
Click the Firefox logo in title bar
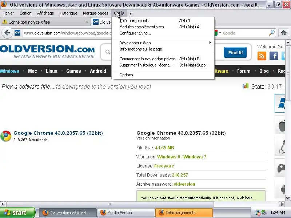tap(4, 4)
